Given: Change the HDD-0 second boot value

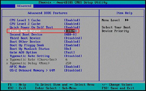Looking at the screenshot, I should (x=70, y=34).
